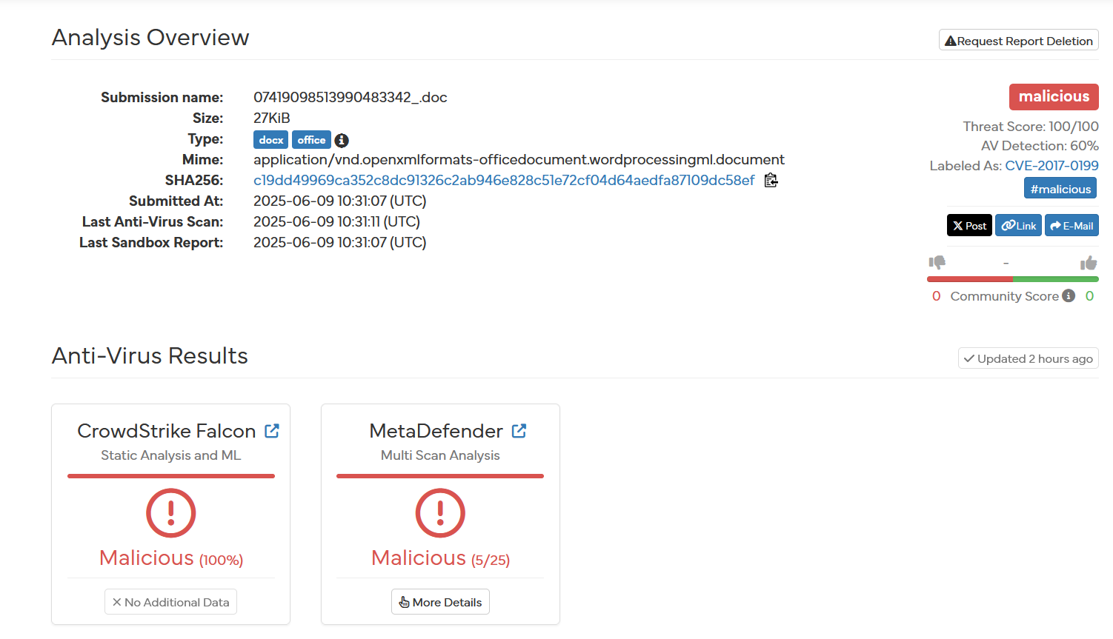Open MetaDefender external link icon

(x=519, y=431)
